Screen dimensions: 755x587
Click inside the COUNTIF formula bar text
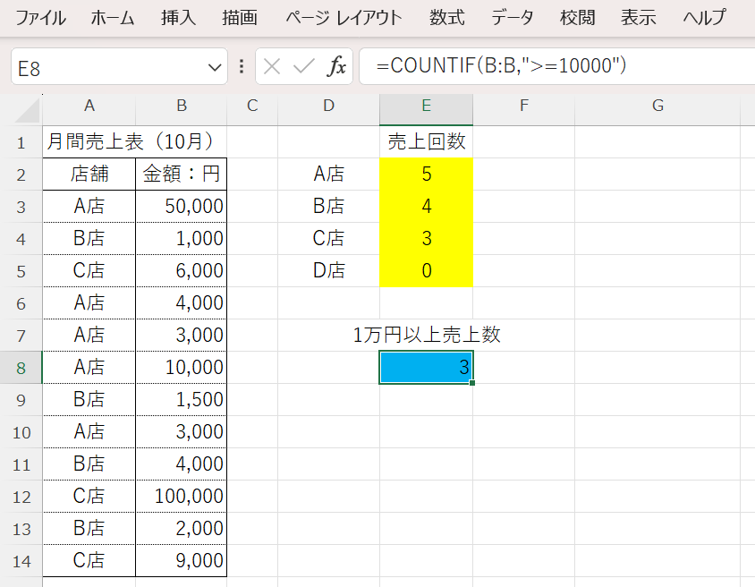tap(501, 66)
